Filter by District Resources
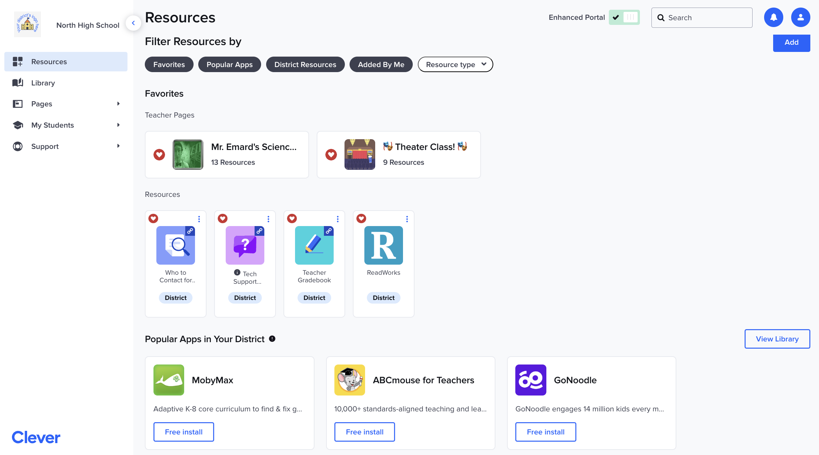Screen dimensions: 819x455 (x=305, y=64)
